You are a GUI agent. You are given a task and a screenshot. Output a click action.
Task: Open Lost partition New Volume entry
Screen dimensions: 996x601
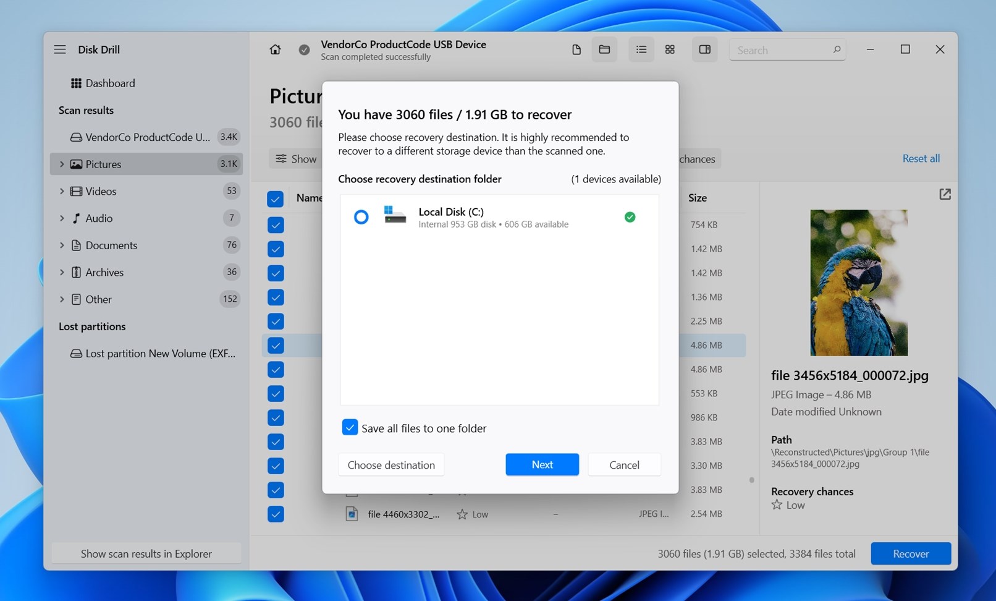tap(146, 354)
